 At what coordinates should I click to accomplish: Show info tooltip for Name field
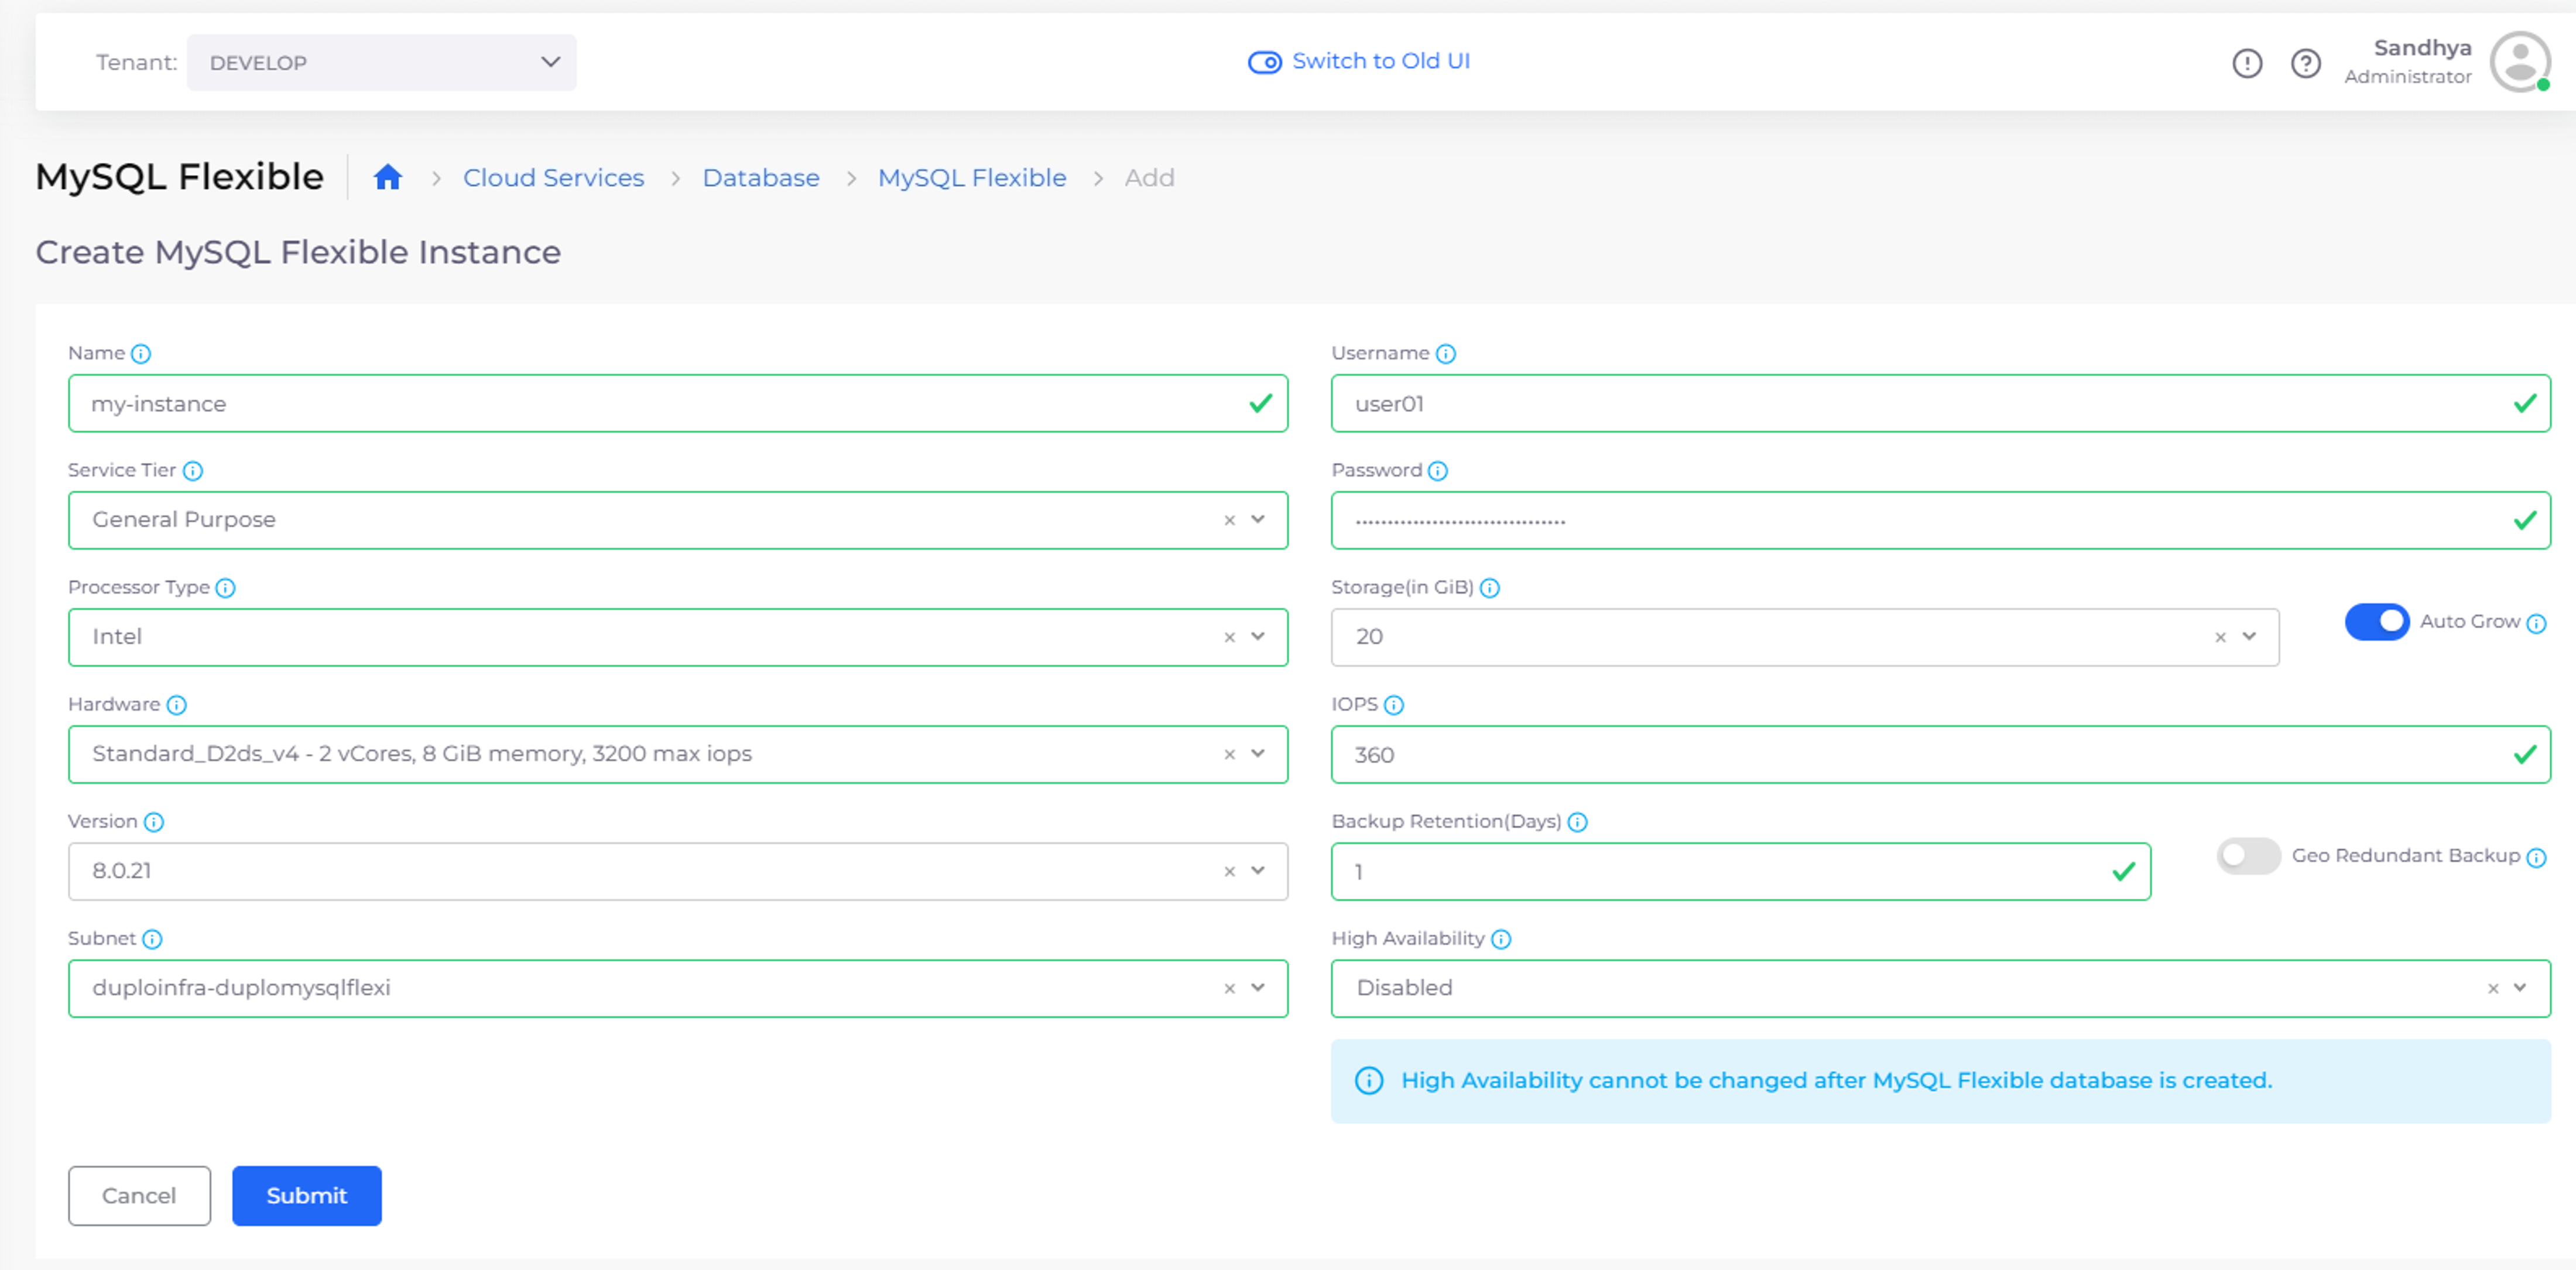[x=141, y=354]
